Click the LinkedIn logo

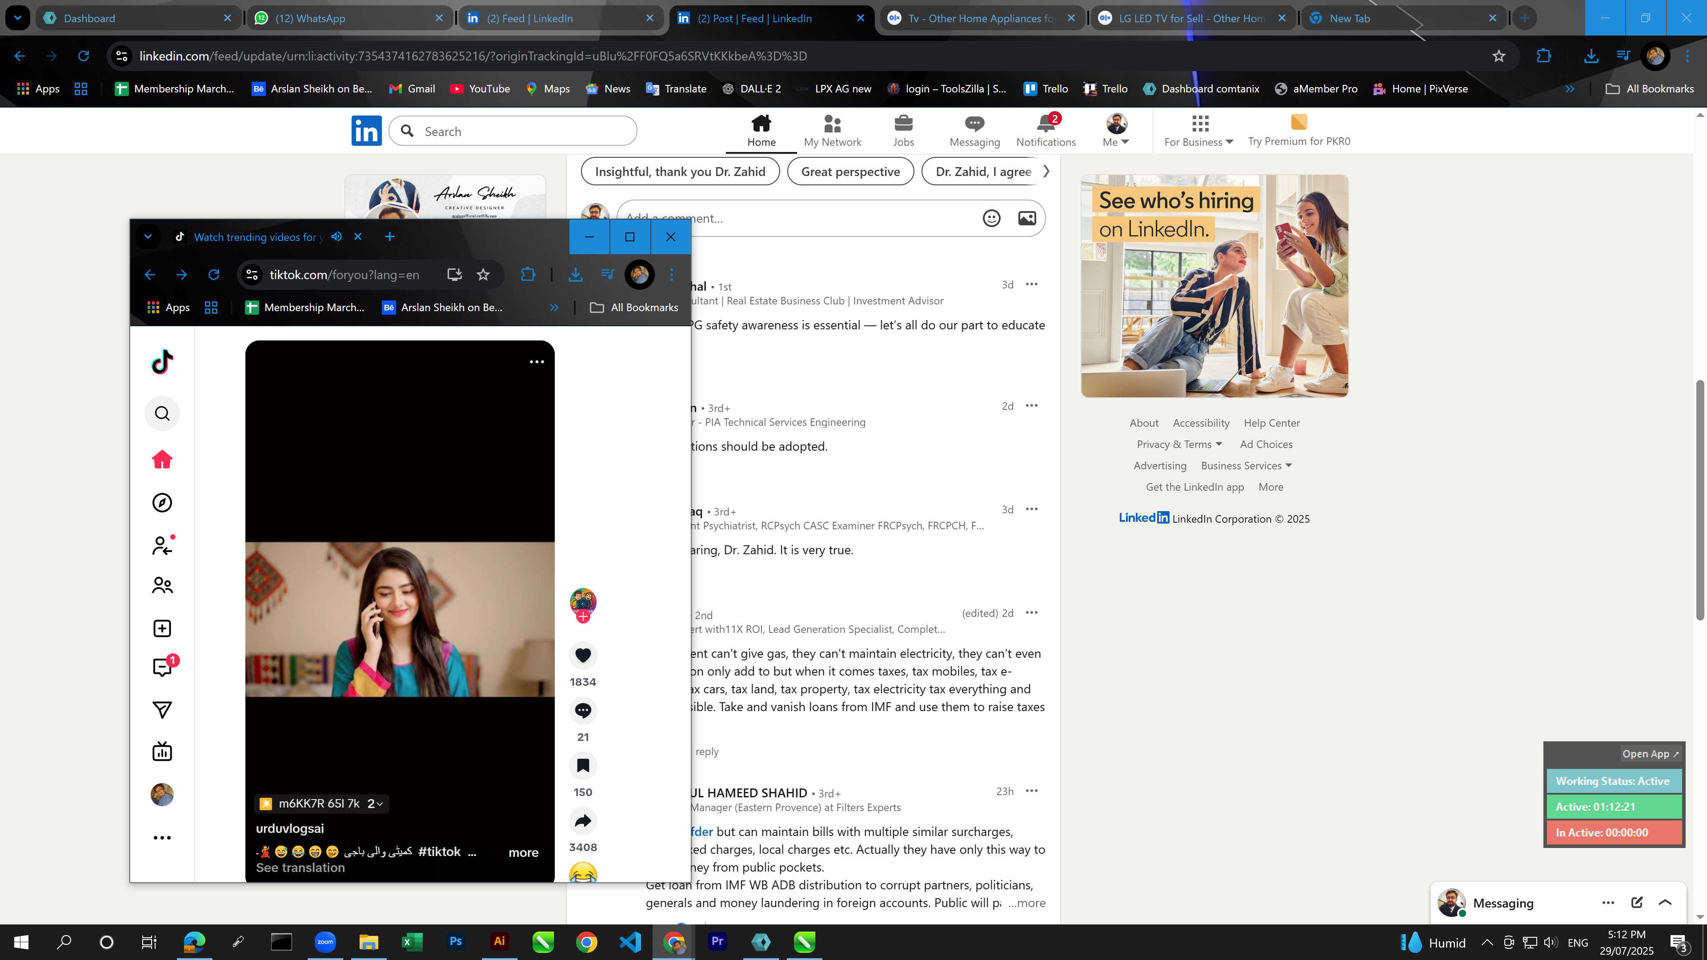tap(366, 131)
